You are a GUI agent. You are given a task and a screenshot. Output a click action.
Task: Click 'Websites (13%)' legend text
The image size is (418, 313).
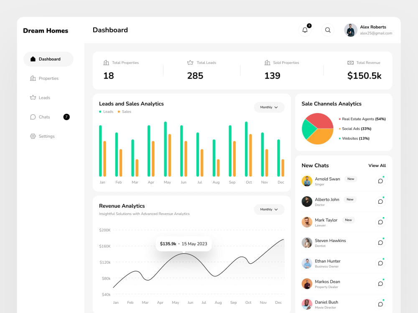[356, 139]
